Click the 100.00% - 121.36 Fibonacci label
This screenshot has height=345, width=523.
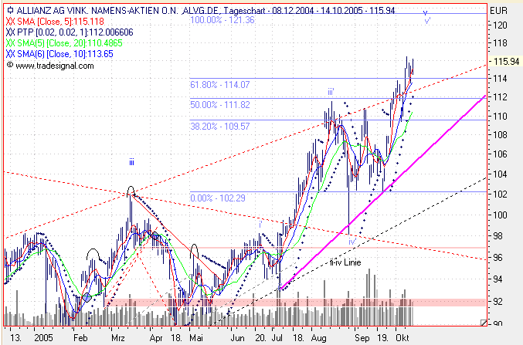pos(222,20)
